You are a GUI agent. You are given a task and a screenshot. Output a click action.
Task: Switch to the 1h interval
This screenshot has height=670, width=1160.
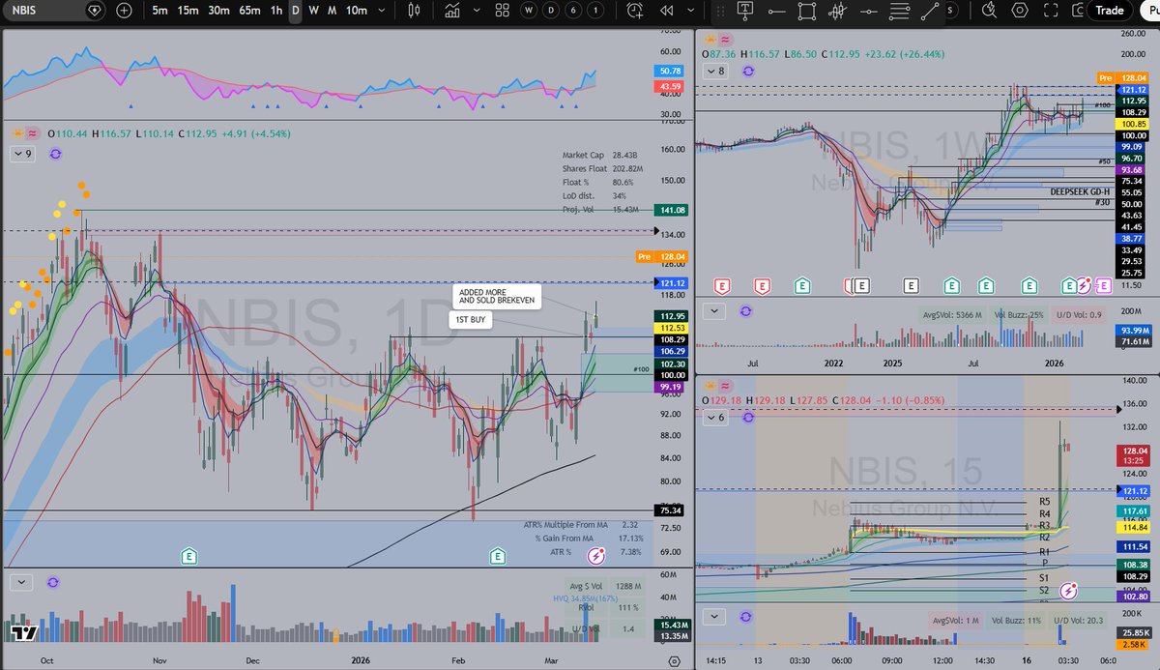point(276,11)
